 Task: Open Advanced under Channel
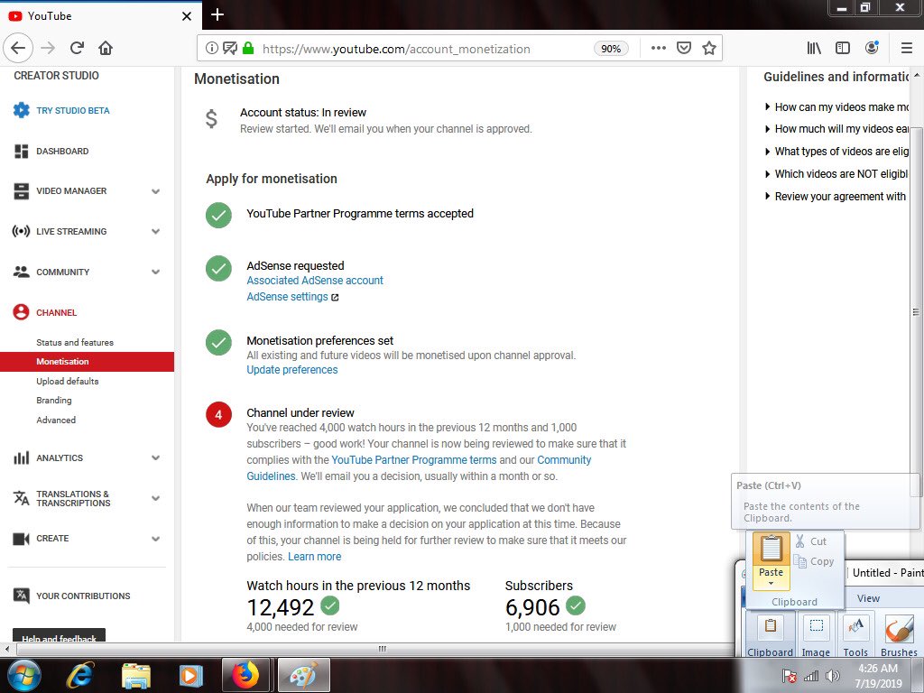coord(56,420)
